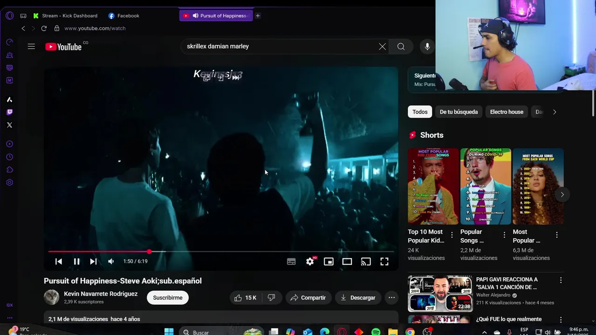The height and width of the screenshot is (335, 596).
Task: Open Windows Start menu
Action: click(169, 332)
